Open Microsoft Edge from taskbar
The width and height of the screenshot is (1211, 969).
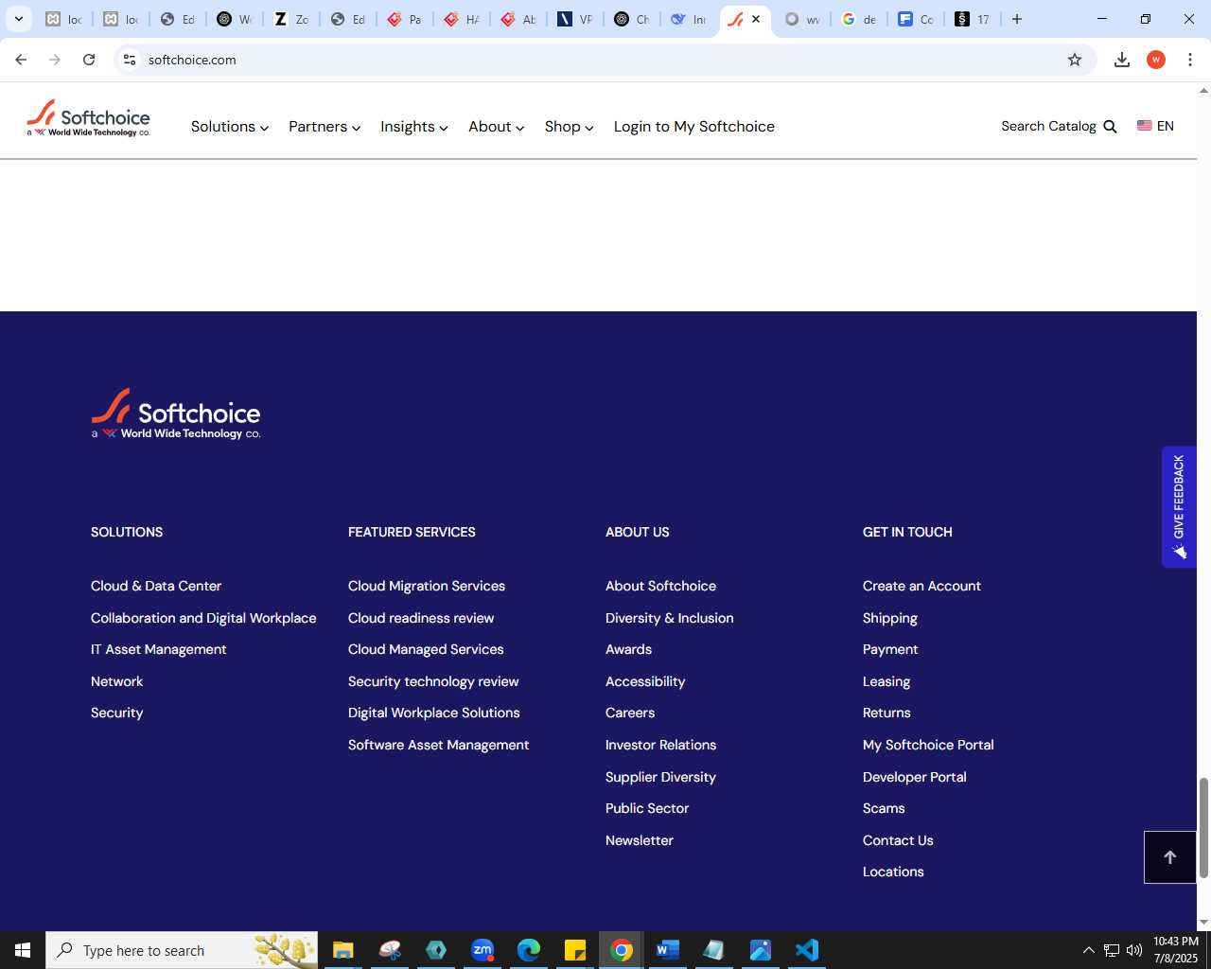pyautogui.click(x=529, y=950)
